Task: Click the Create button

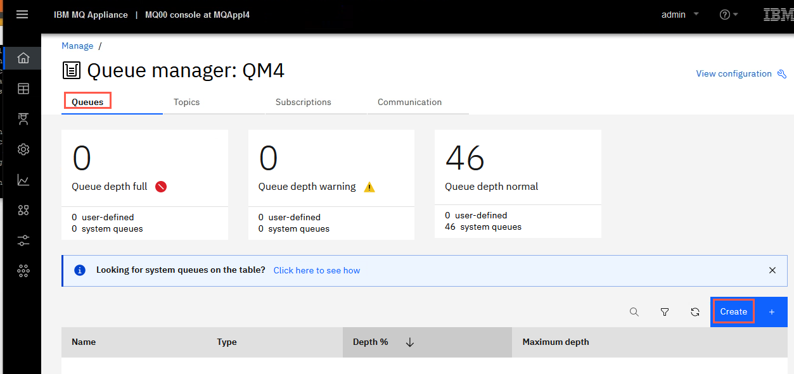Action: [734, 311]
